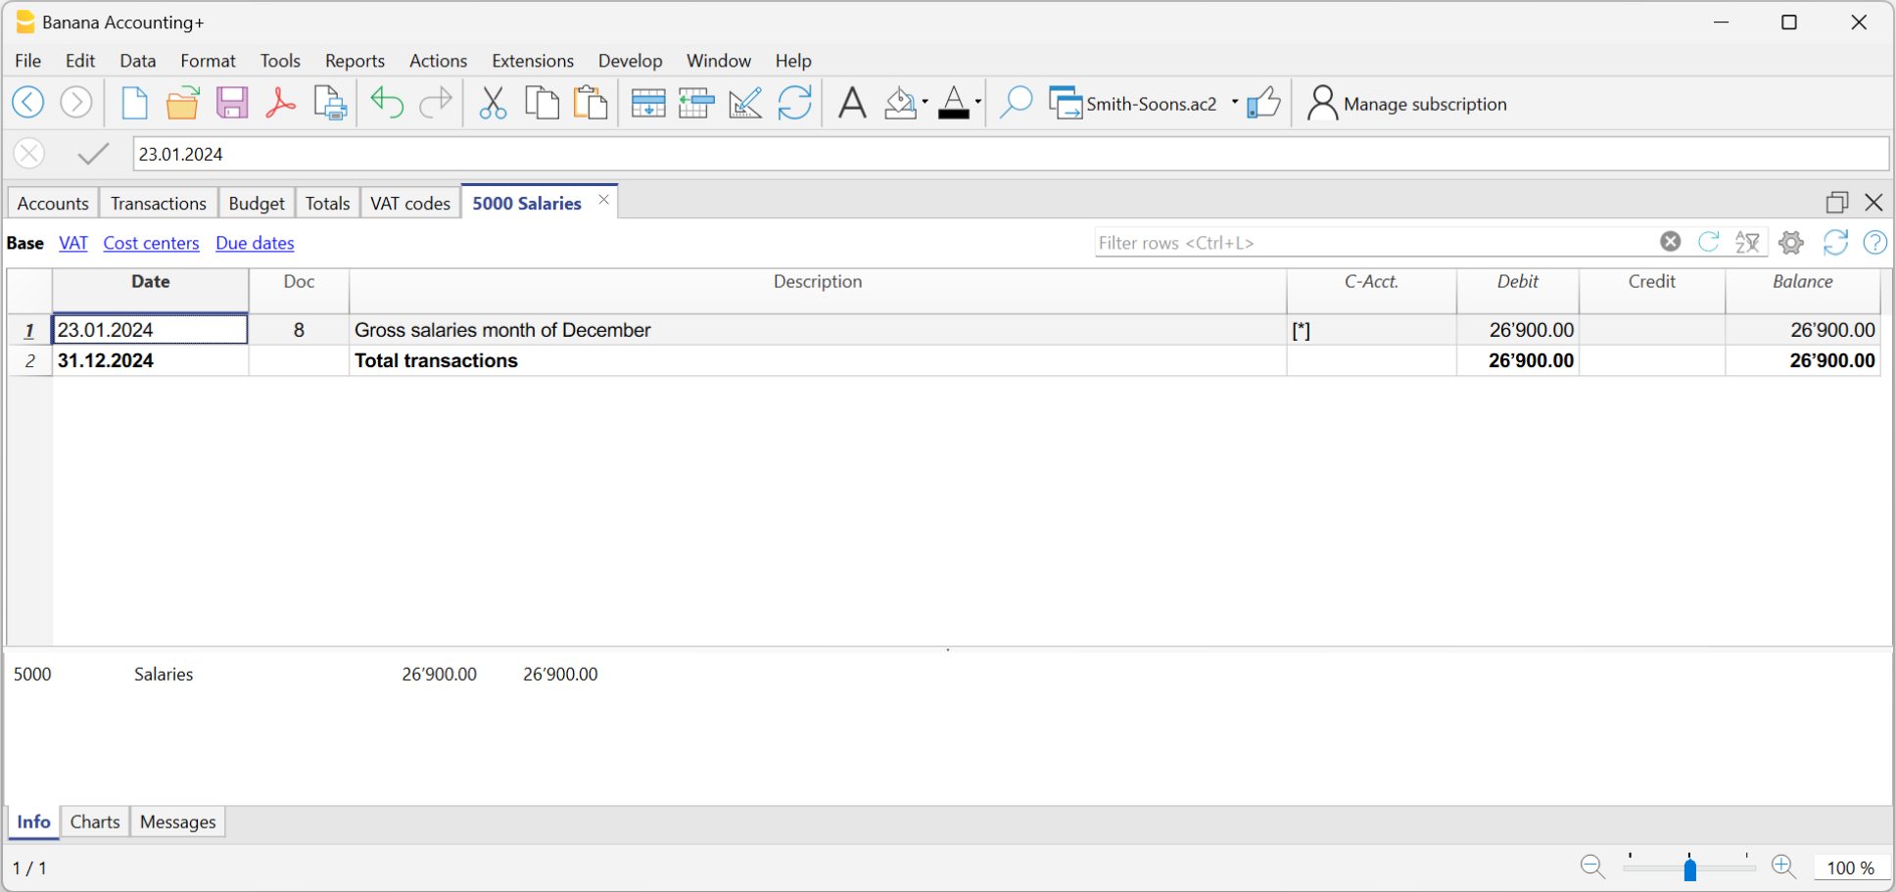Click the Filter rows input field

tap(1371, 243)
